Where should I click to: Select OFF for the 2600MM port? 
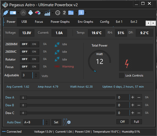(x=25, y=44)
